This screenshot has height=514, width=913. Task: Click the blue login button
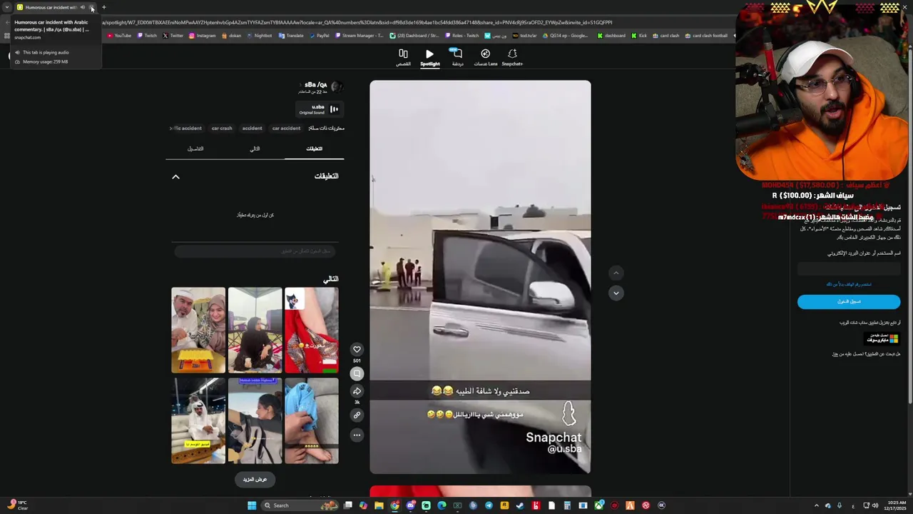click(x=849, y=302)
